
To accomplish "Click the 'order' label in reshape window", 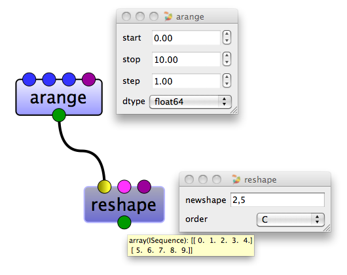I will point(196,219).
